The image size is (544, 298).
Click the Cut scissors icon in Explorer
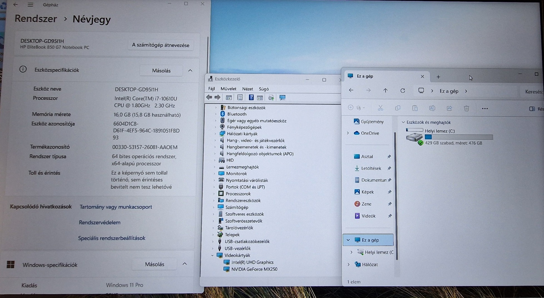380,108
